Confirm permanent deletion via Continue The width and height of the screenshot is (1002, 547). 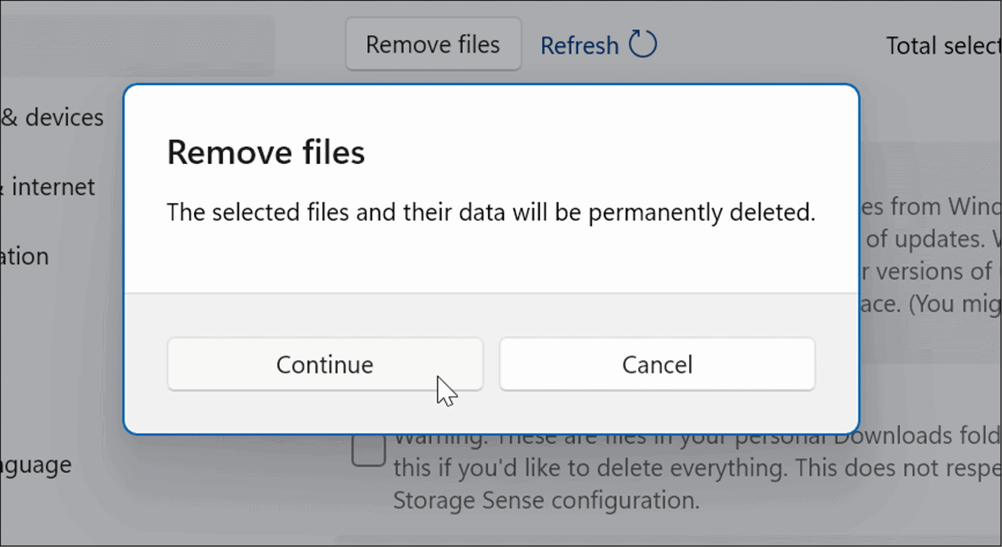tap(325, 364)
